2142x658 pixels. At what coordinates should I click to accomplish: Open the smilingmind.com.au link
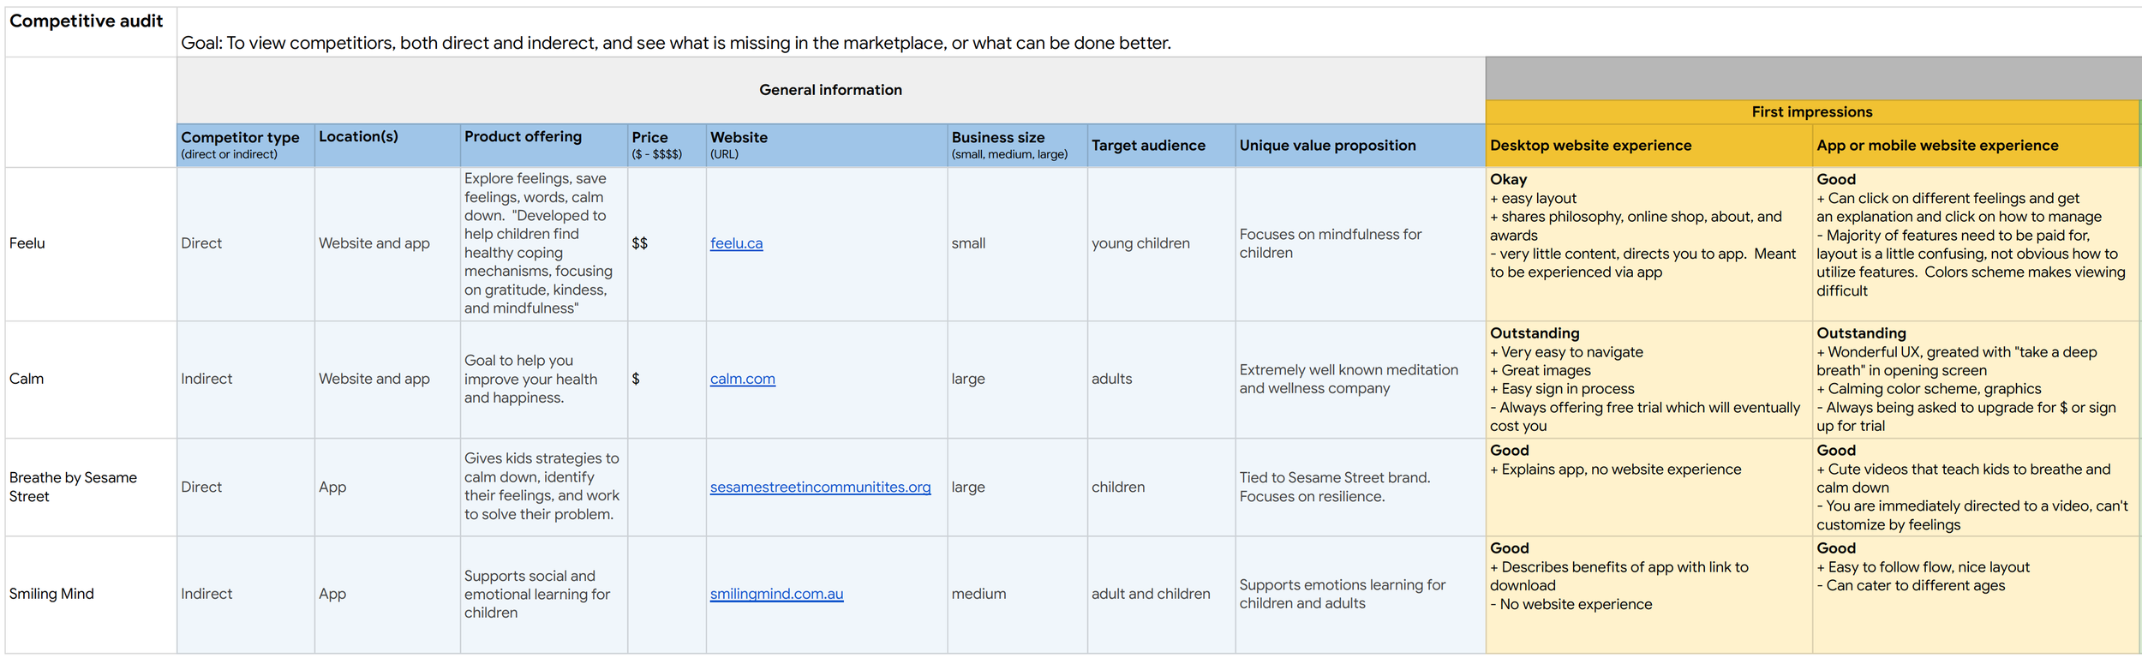point(776,594)
